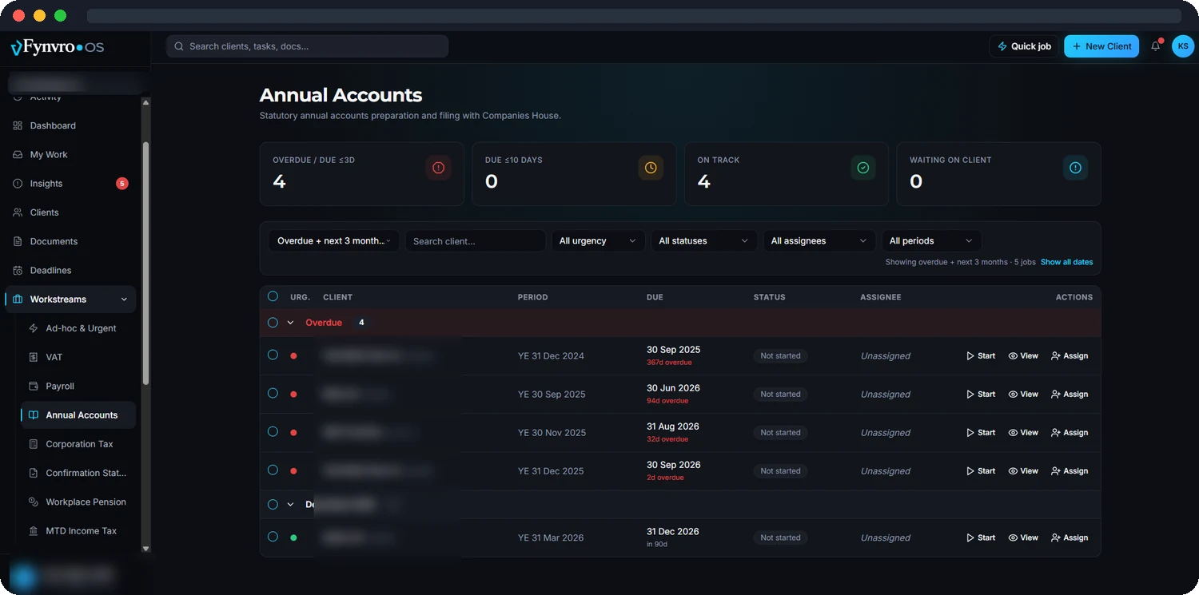Click the Annual Accounts book icon
Viewport: 1199px width, 595px height.
pos(34,415)
